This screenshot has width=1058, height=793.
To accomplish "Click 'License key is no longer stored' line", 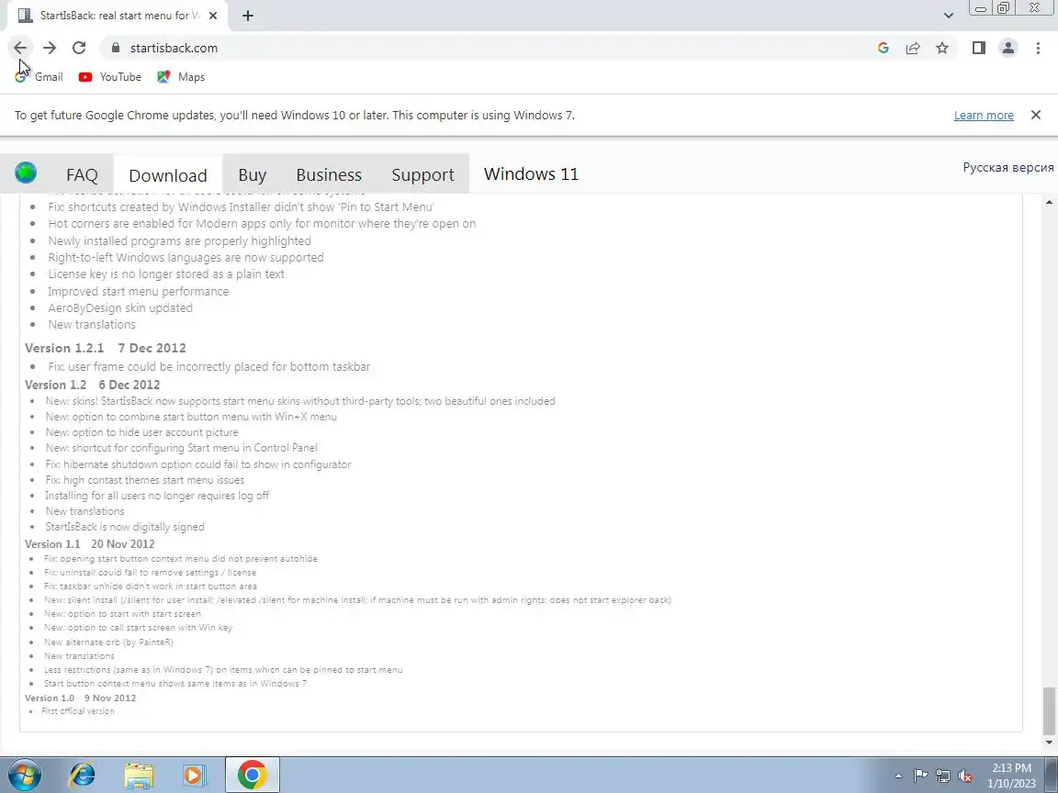I will click(166, 274).
